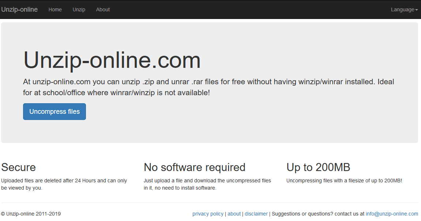Click the about link in the footer
This screenshot has width=421, height=221.
[x=234, y=214]
